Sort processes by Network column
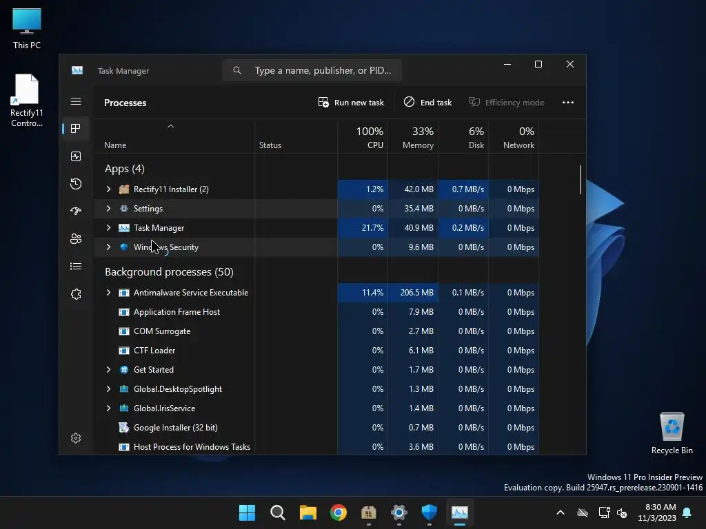706x529 pixels. (x=514, y=137)
